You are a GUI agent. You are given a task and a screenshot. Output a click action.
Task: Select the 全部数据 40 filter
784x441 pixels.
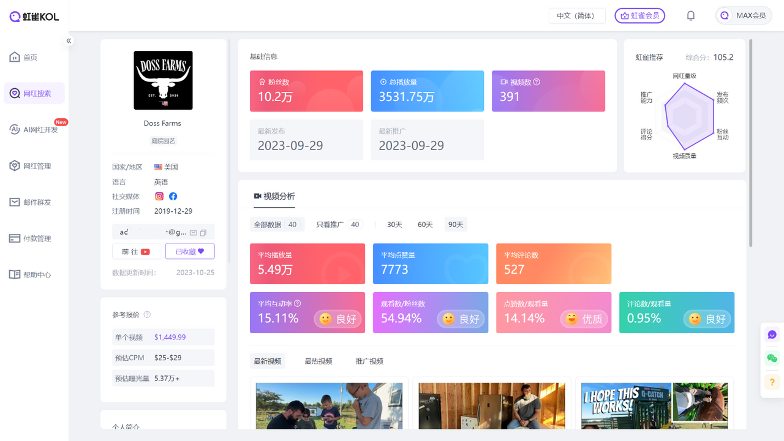276,225
